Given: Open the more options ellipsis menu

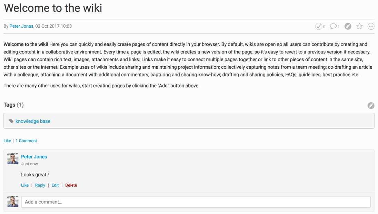Looking at the screenshot, I should (371, 26).
